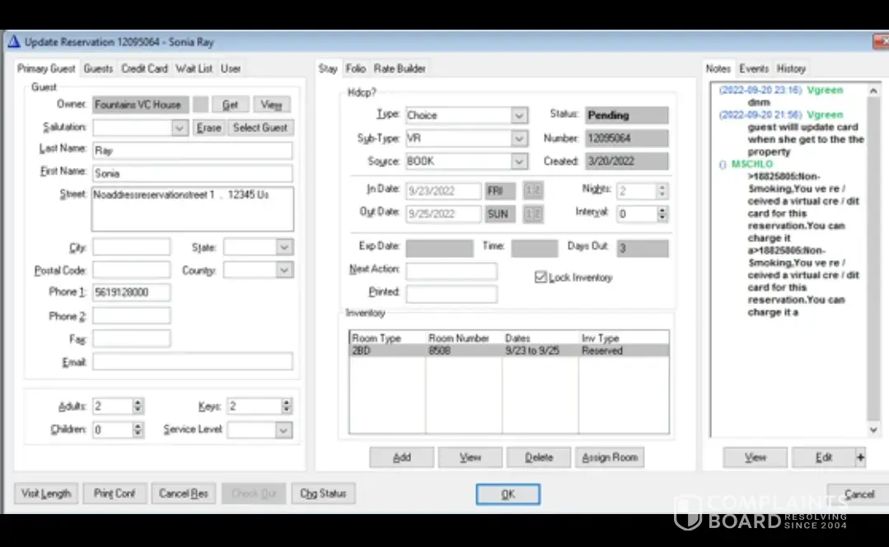Click the small square button beside Owner field
This screenshot has height=547, width=889.
(200, 105)
